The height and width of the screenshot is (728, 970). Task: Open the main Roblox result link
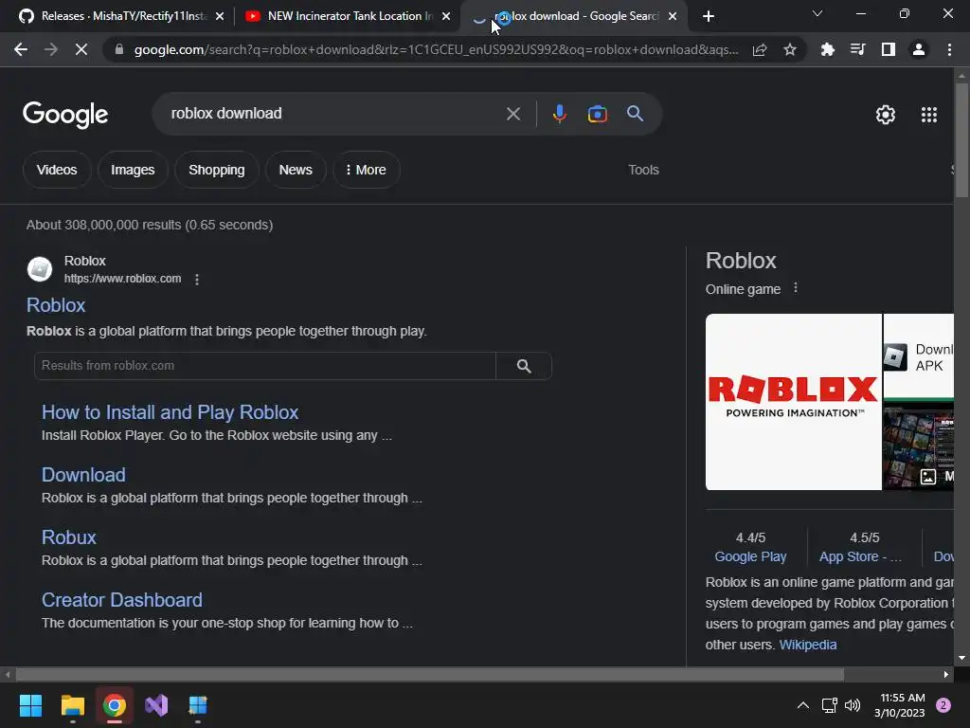(56, 305)
